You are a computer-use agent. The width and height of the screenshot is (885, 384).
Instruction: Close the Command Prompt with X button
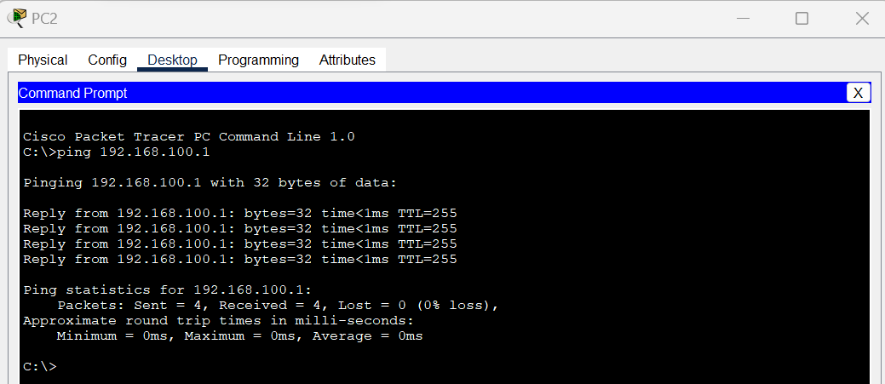point(858,93)
